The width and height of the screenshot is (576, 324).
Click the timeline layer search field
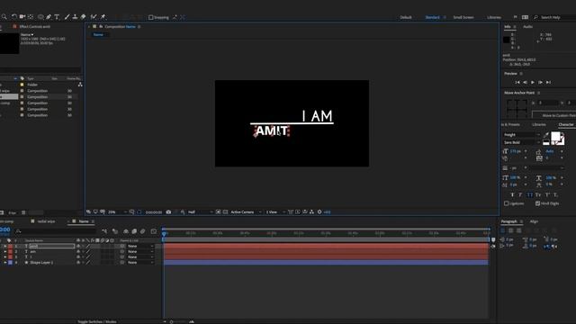coord(55,231)
